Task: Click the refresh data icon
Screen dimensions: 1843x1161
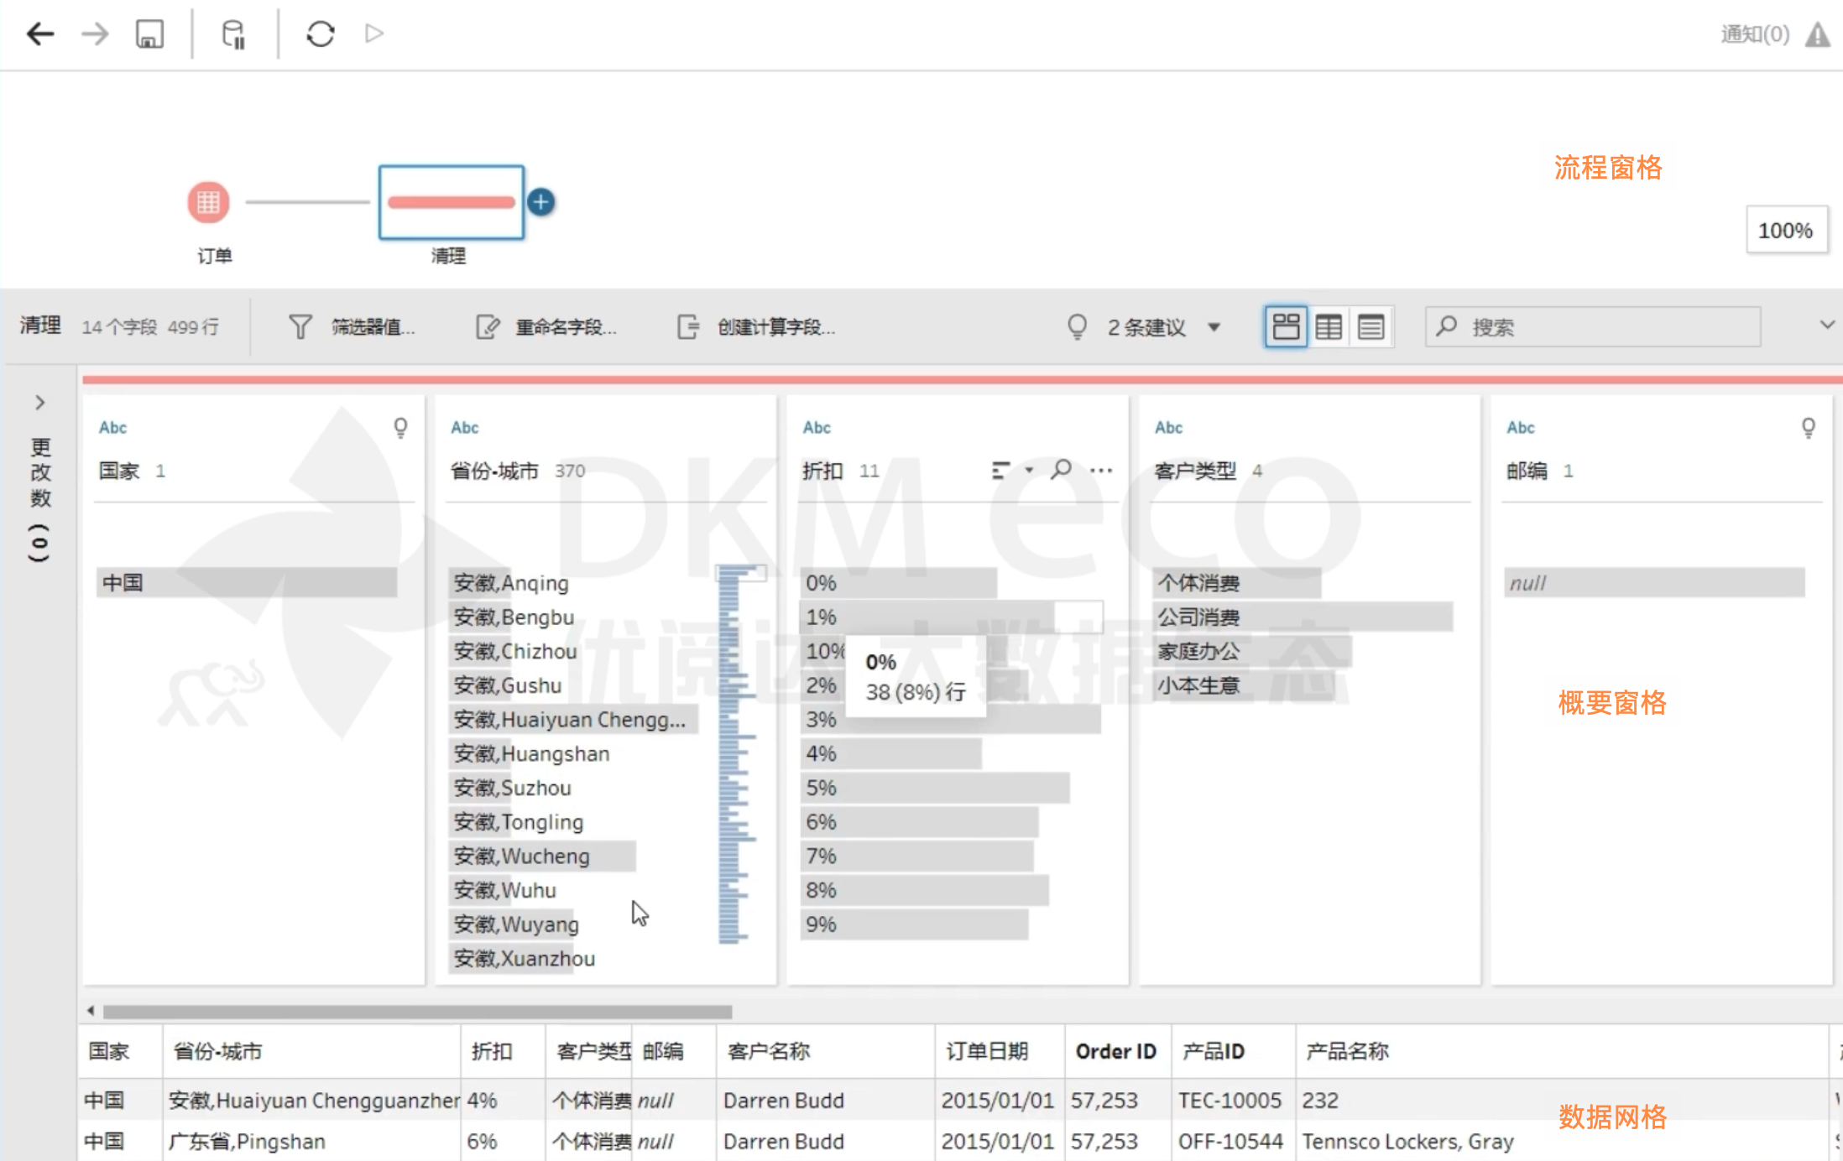Action: 320,34
